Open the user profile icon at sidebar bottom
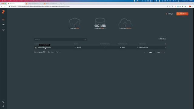Viewport: 194px width, 109px height. [x=3, y=106]
